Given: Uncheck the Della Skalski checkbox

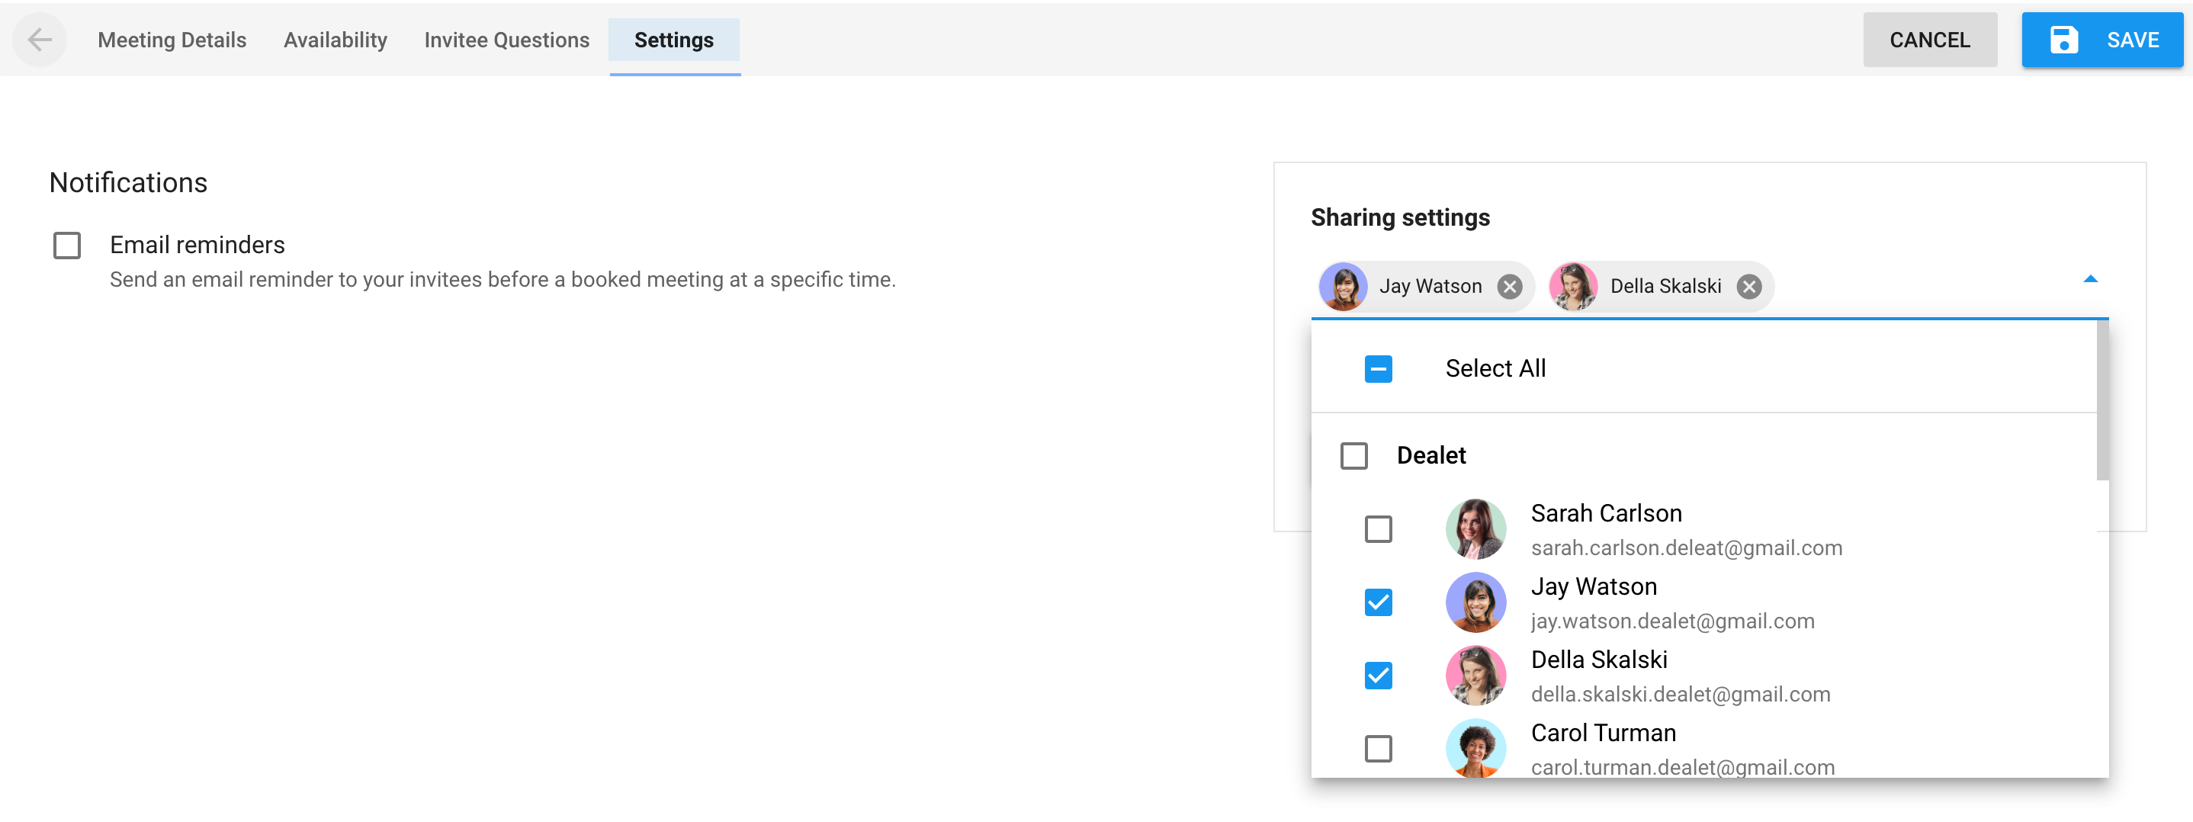Looking at the screenshot, I should pos(1379,675).
